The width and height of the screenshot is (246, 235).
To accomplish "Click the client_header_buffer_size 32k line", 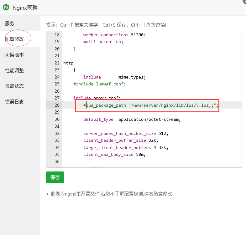I will [x=121, y=140].
